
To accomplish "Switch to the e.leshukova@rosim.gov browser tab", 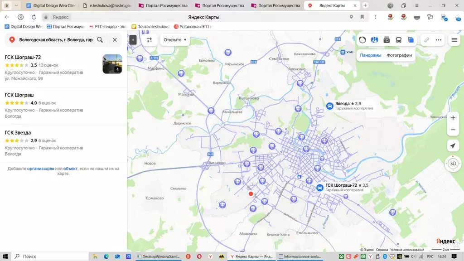I will pos(107,5).
